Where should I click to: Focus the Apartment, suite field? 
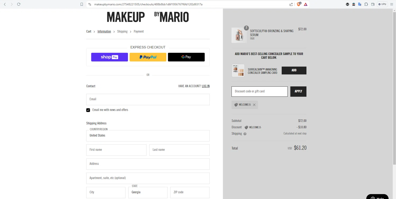(148, 178)
